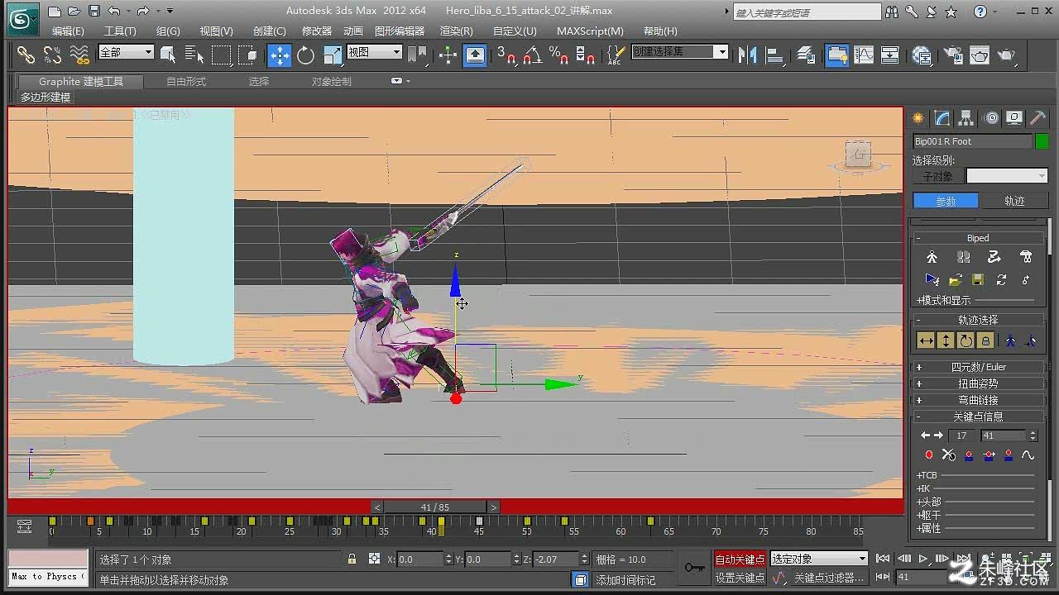
Task: Click the 子对象 button
Action: [x=938, y=176]
